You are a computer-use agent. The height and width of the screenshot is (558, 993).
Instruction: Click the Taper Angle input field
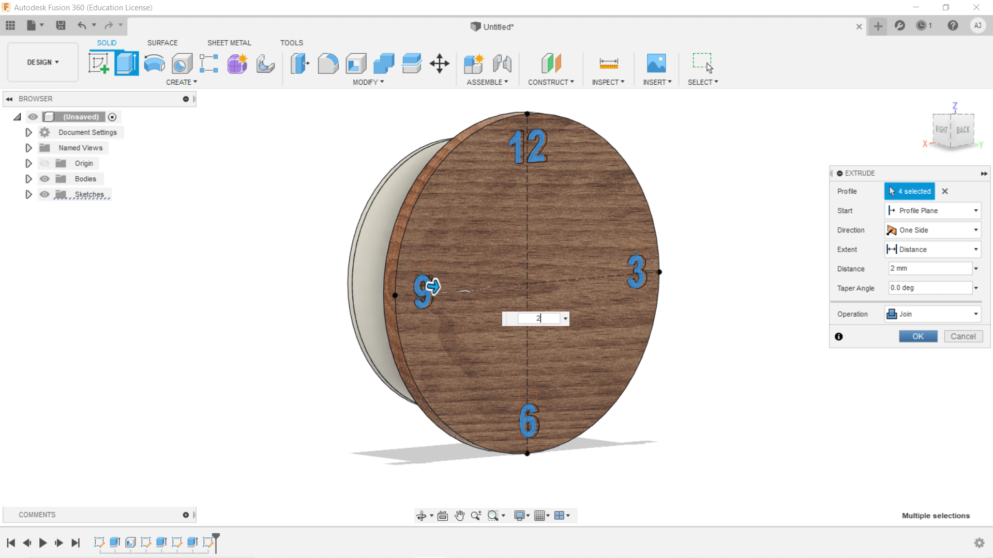(x=929, y=288)
